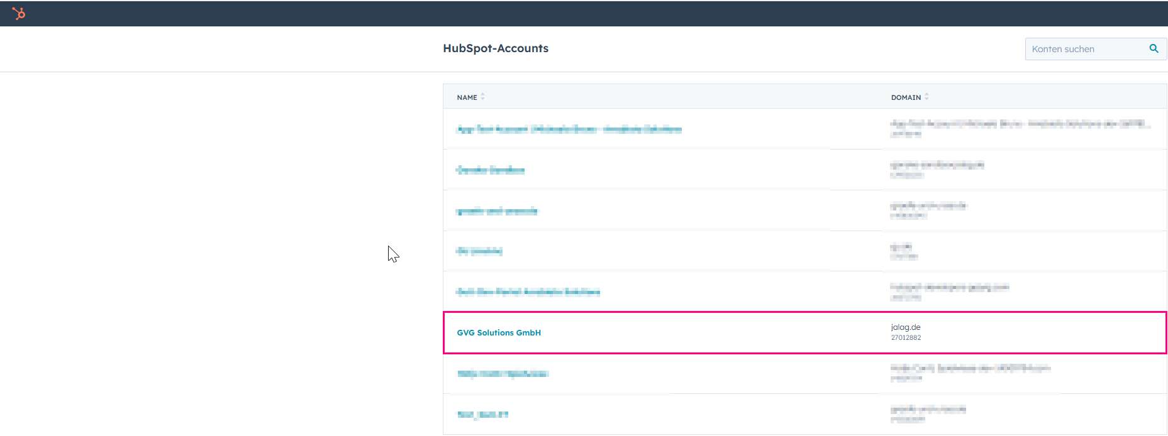Click the blurred domain in the first row

click(1019, 124)
